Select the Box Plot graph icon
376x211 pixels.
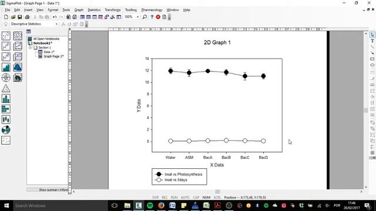[6, 120]
